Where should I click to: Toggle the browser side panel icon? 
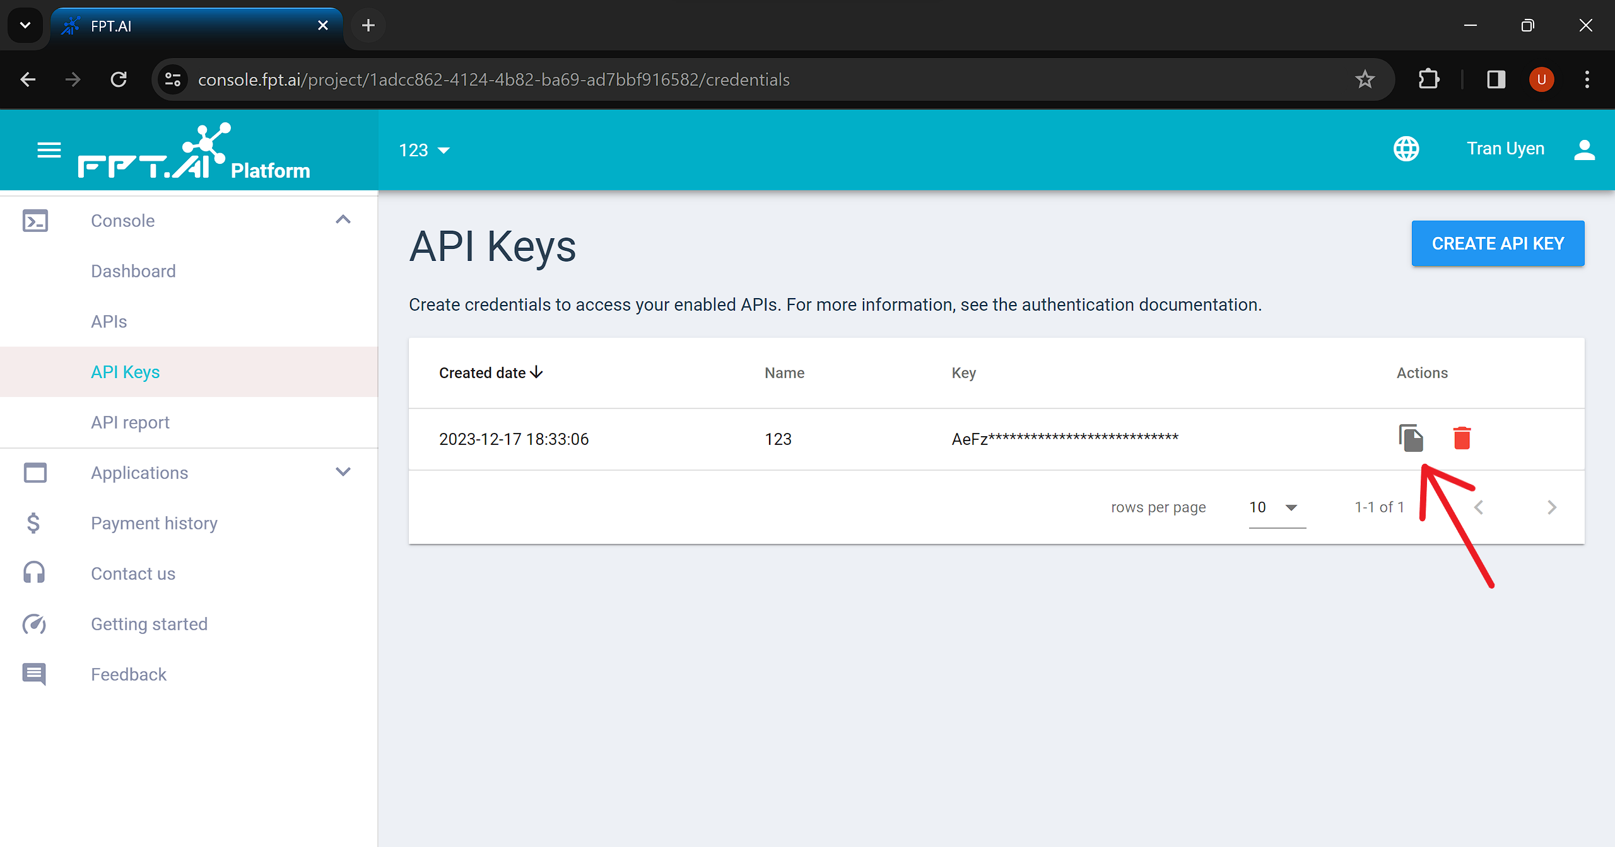click(x=1496, y=79)
